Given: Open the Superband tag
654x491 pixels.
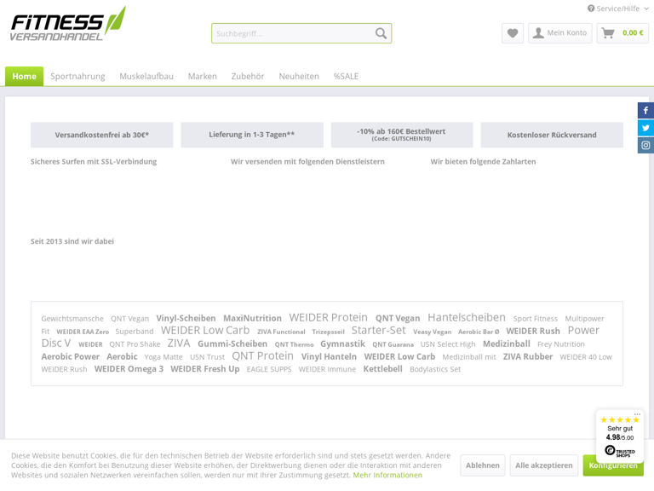Looking at the screenshot, I should (135, 332).
